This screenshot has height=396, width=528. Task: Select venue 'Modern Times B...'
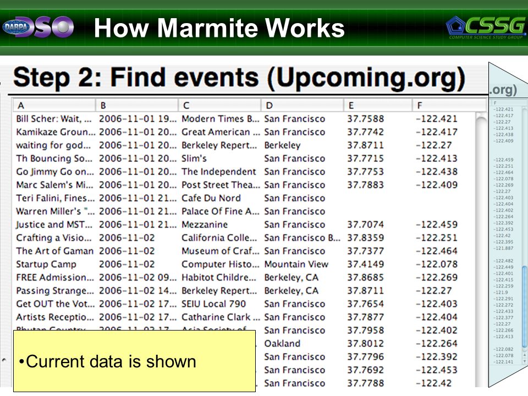pyautogui.click(x=221, y=119)
